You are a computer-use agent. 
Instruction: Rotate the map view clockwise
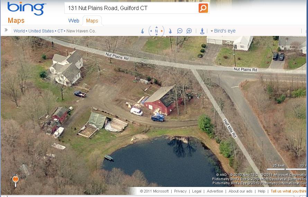pos(170,31)
